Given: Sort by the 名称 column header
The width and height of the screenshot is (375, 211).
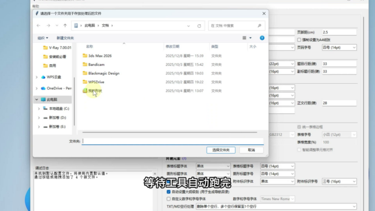Looking at the screenshot, I should click(90, 47).
